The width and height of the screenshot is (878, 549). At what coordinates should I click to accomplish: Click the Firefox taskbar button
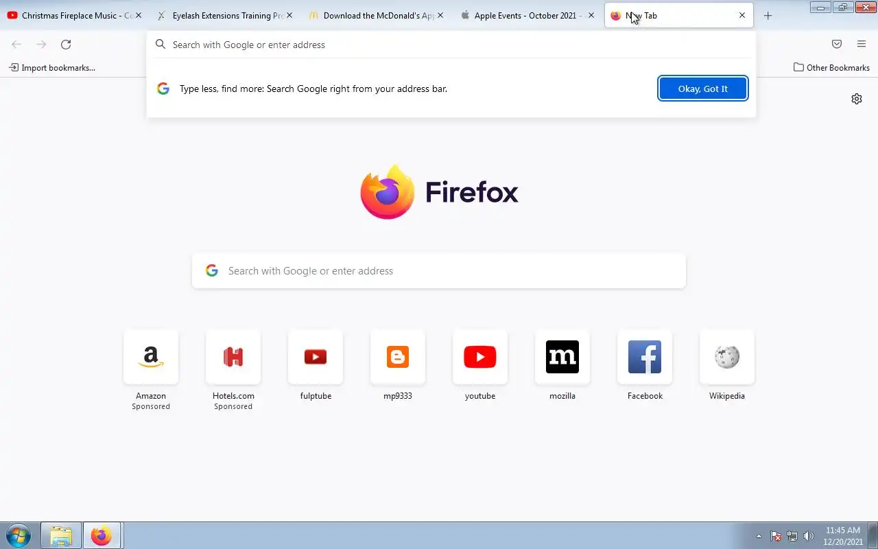[102, 535]
